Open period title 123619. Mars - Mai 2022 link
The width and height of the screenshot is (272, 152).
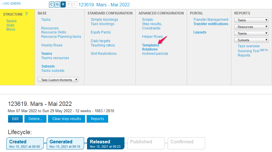pos(104,5)
